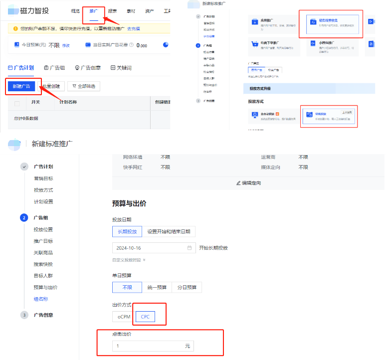Go to 搜索快投 in 预算与出价 page sidebar
The image size is (386, 360).
pyautogui.click(x=43, y=264)
